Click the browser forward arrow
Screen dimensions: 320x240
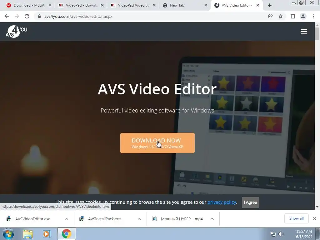(17, 16)
